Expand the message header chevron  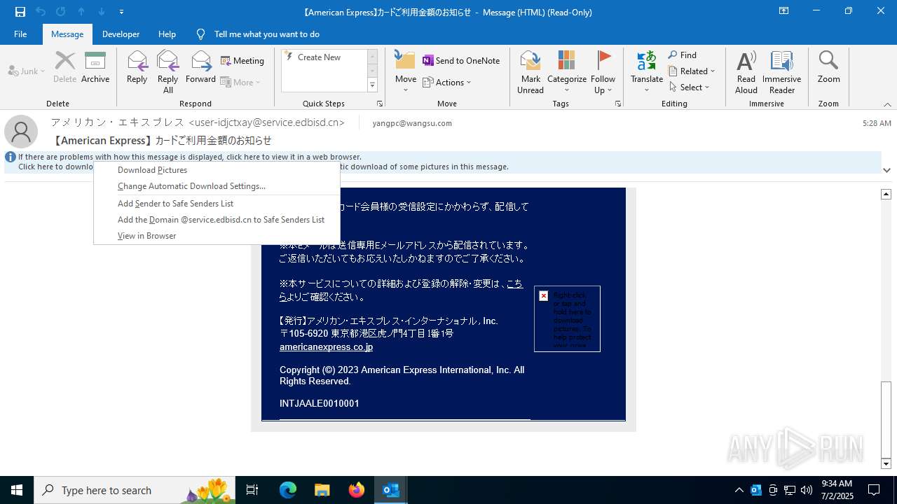[887, 170]
